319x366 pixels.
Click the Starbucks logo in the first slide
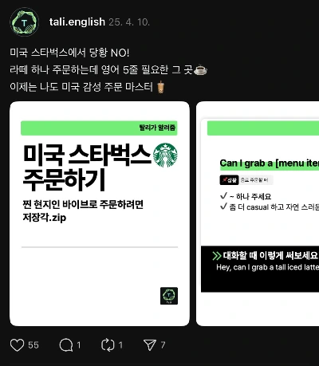coord(165,155)
